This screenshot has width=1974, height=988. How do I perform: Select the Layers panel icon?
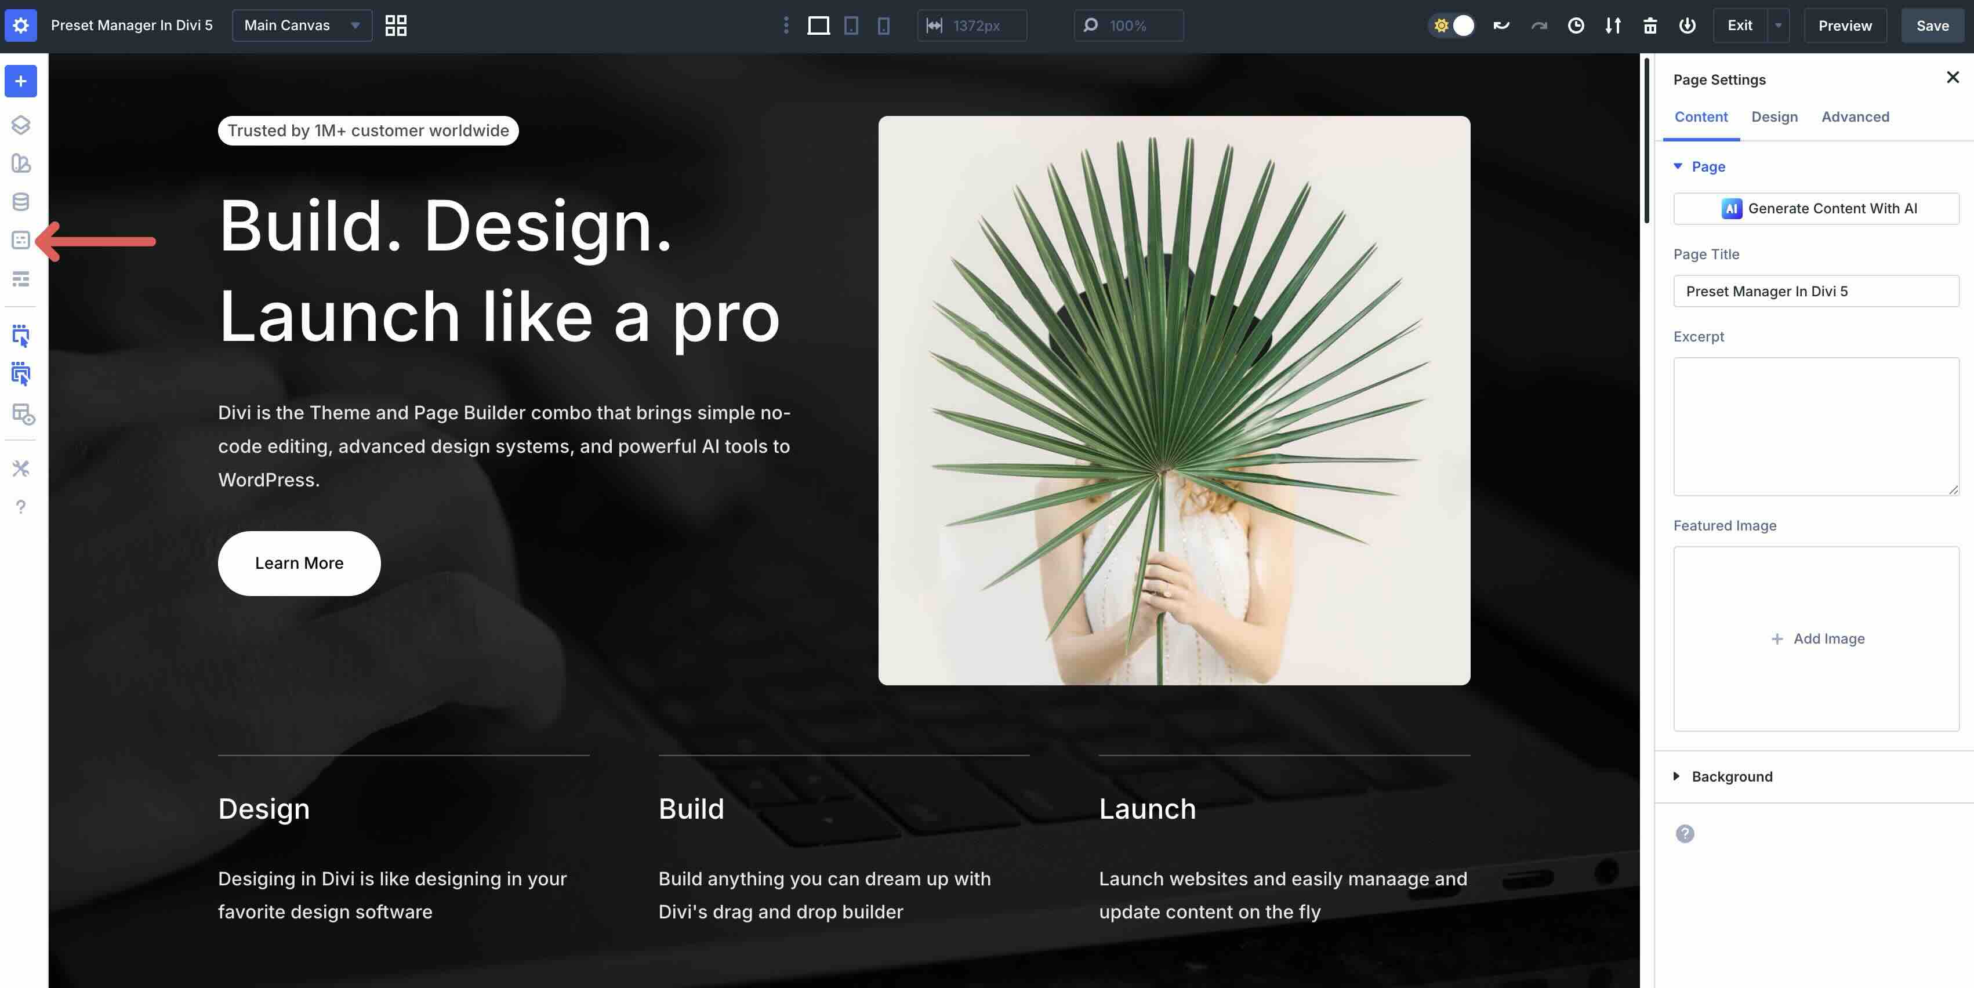coord(21,125)
